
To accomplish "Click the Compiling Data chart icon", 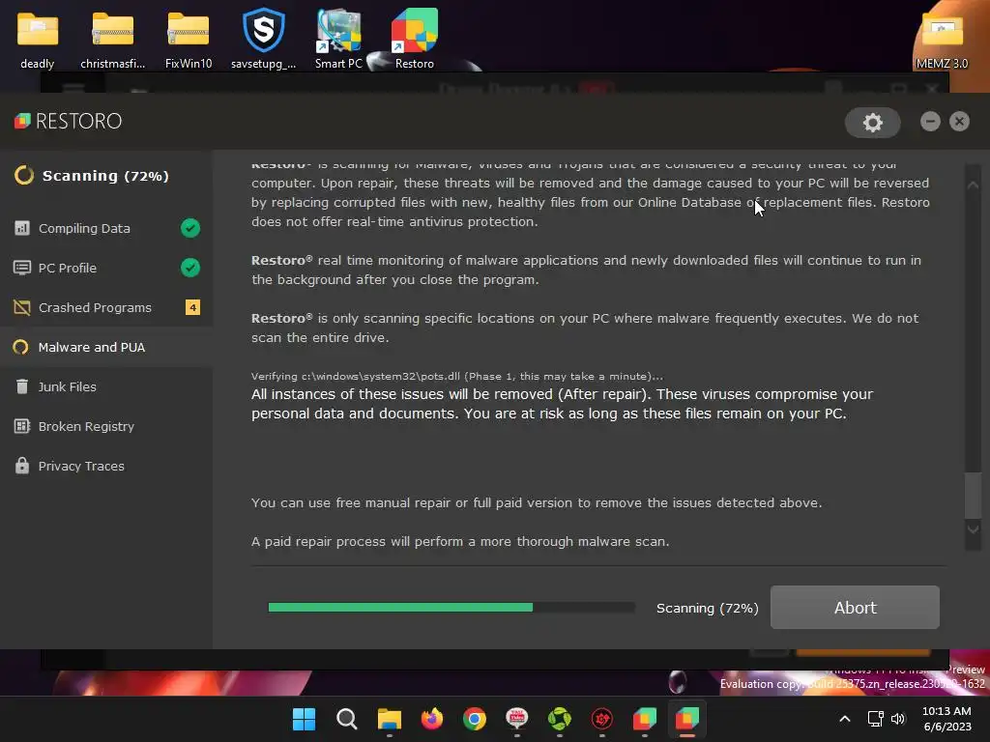I will (21, 228).
